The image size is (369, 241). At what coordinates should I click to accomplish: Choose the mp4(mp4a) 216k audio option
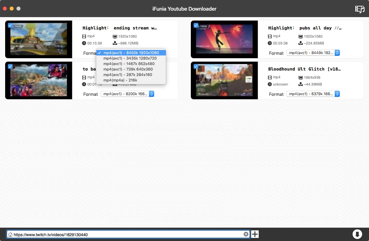point(120,80)
